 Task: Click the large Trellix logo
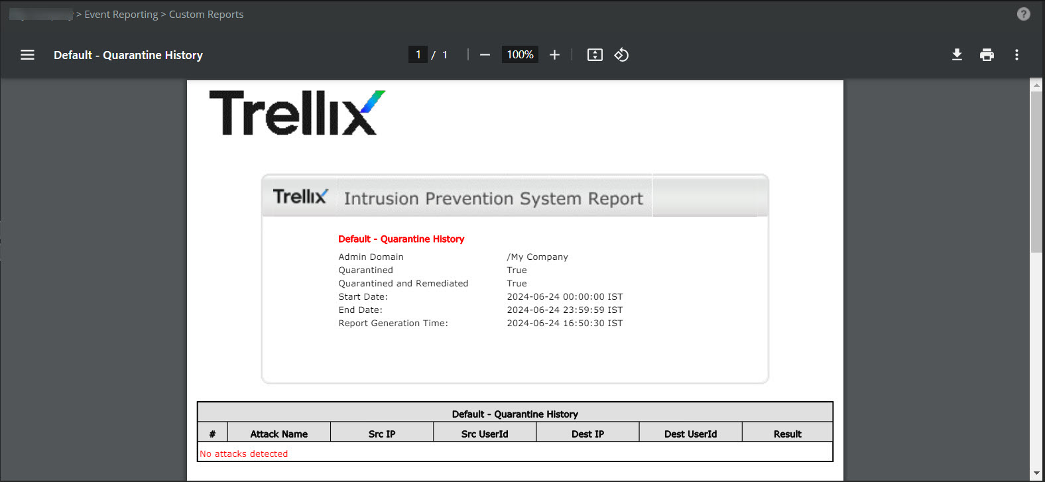pyautogui.click(x=297, y=113)
